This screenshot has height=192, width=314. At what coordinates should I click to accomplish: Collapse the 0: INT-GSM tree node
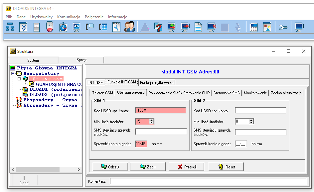19,79
